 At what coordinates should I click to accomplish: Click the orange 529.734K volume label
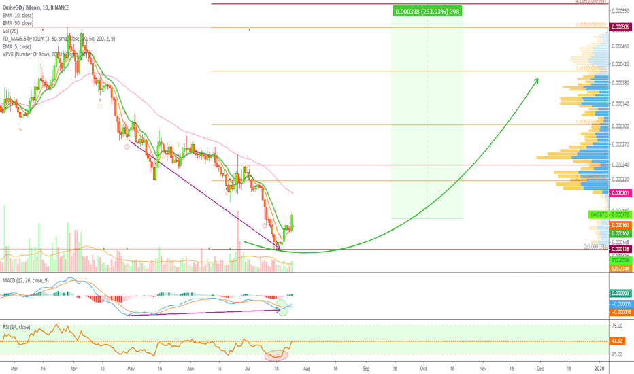click(620, 269)
